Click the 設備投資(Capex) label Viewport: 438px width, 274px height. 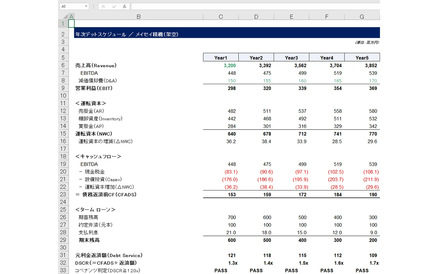(x=103, y=179)
